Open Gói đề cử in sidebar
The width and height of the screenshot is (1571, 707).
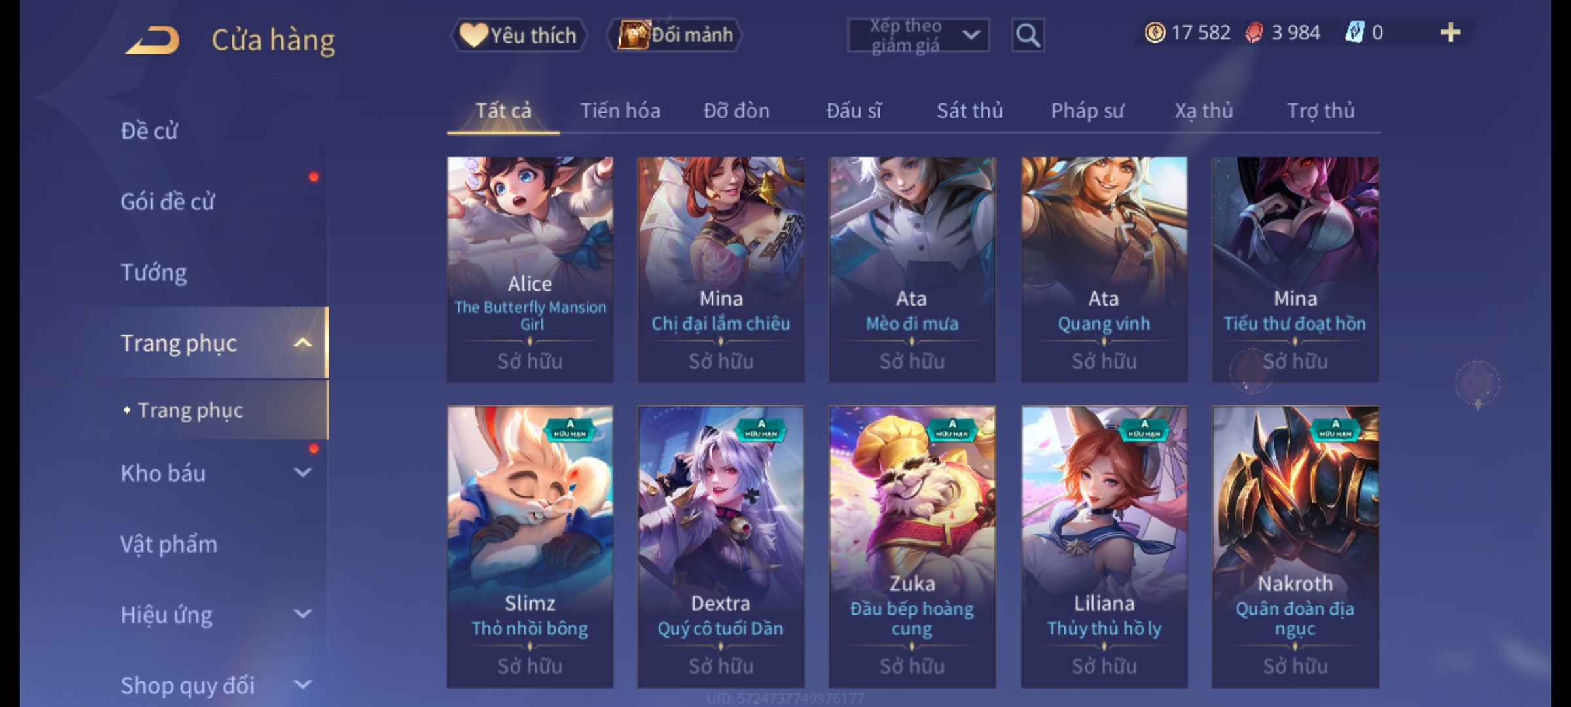168,201
